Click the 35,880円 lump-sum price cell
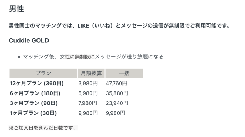 tap(117, 93)
